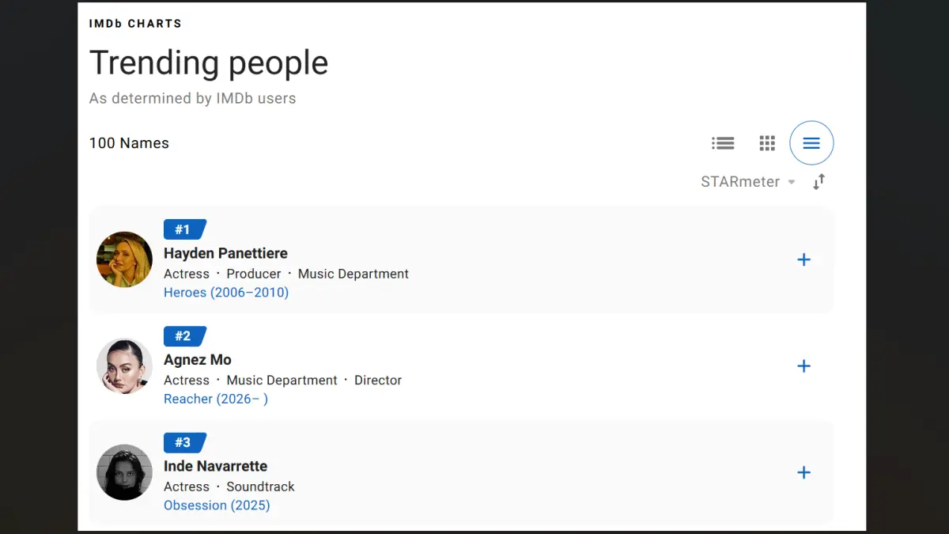
Task: Click 'Soundtrack' under Inde Navarrette
Action: (260, 487)
